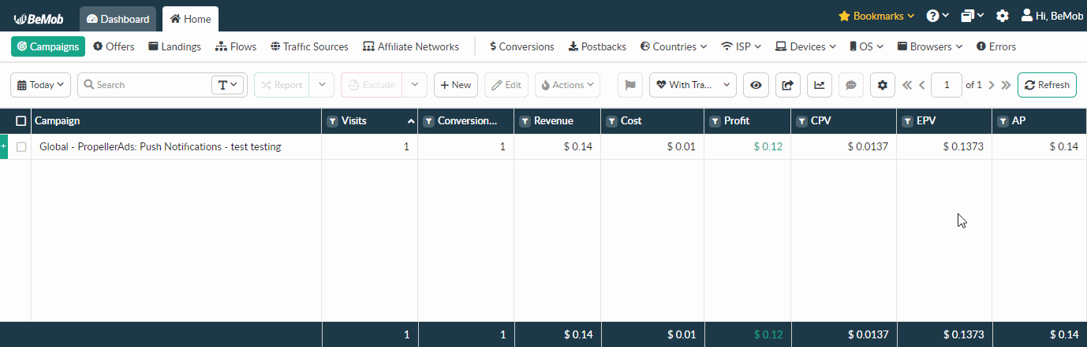Screen dimensions: 1087x347
Task: Toggle the eye visibility icon
Action: (756, 85)
